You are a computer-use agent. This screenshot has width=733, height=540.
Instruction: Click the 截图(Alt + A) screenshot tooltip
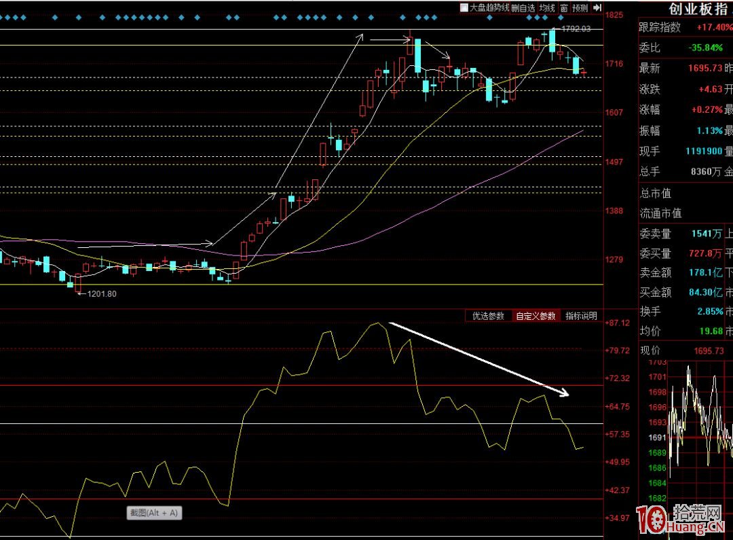click(x=155, y=513)
